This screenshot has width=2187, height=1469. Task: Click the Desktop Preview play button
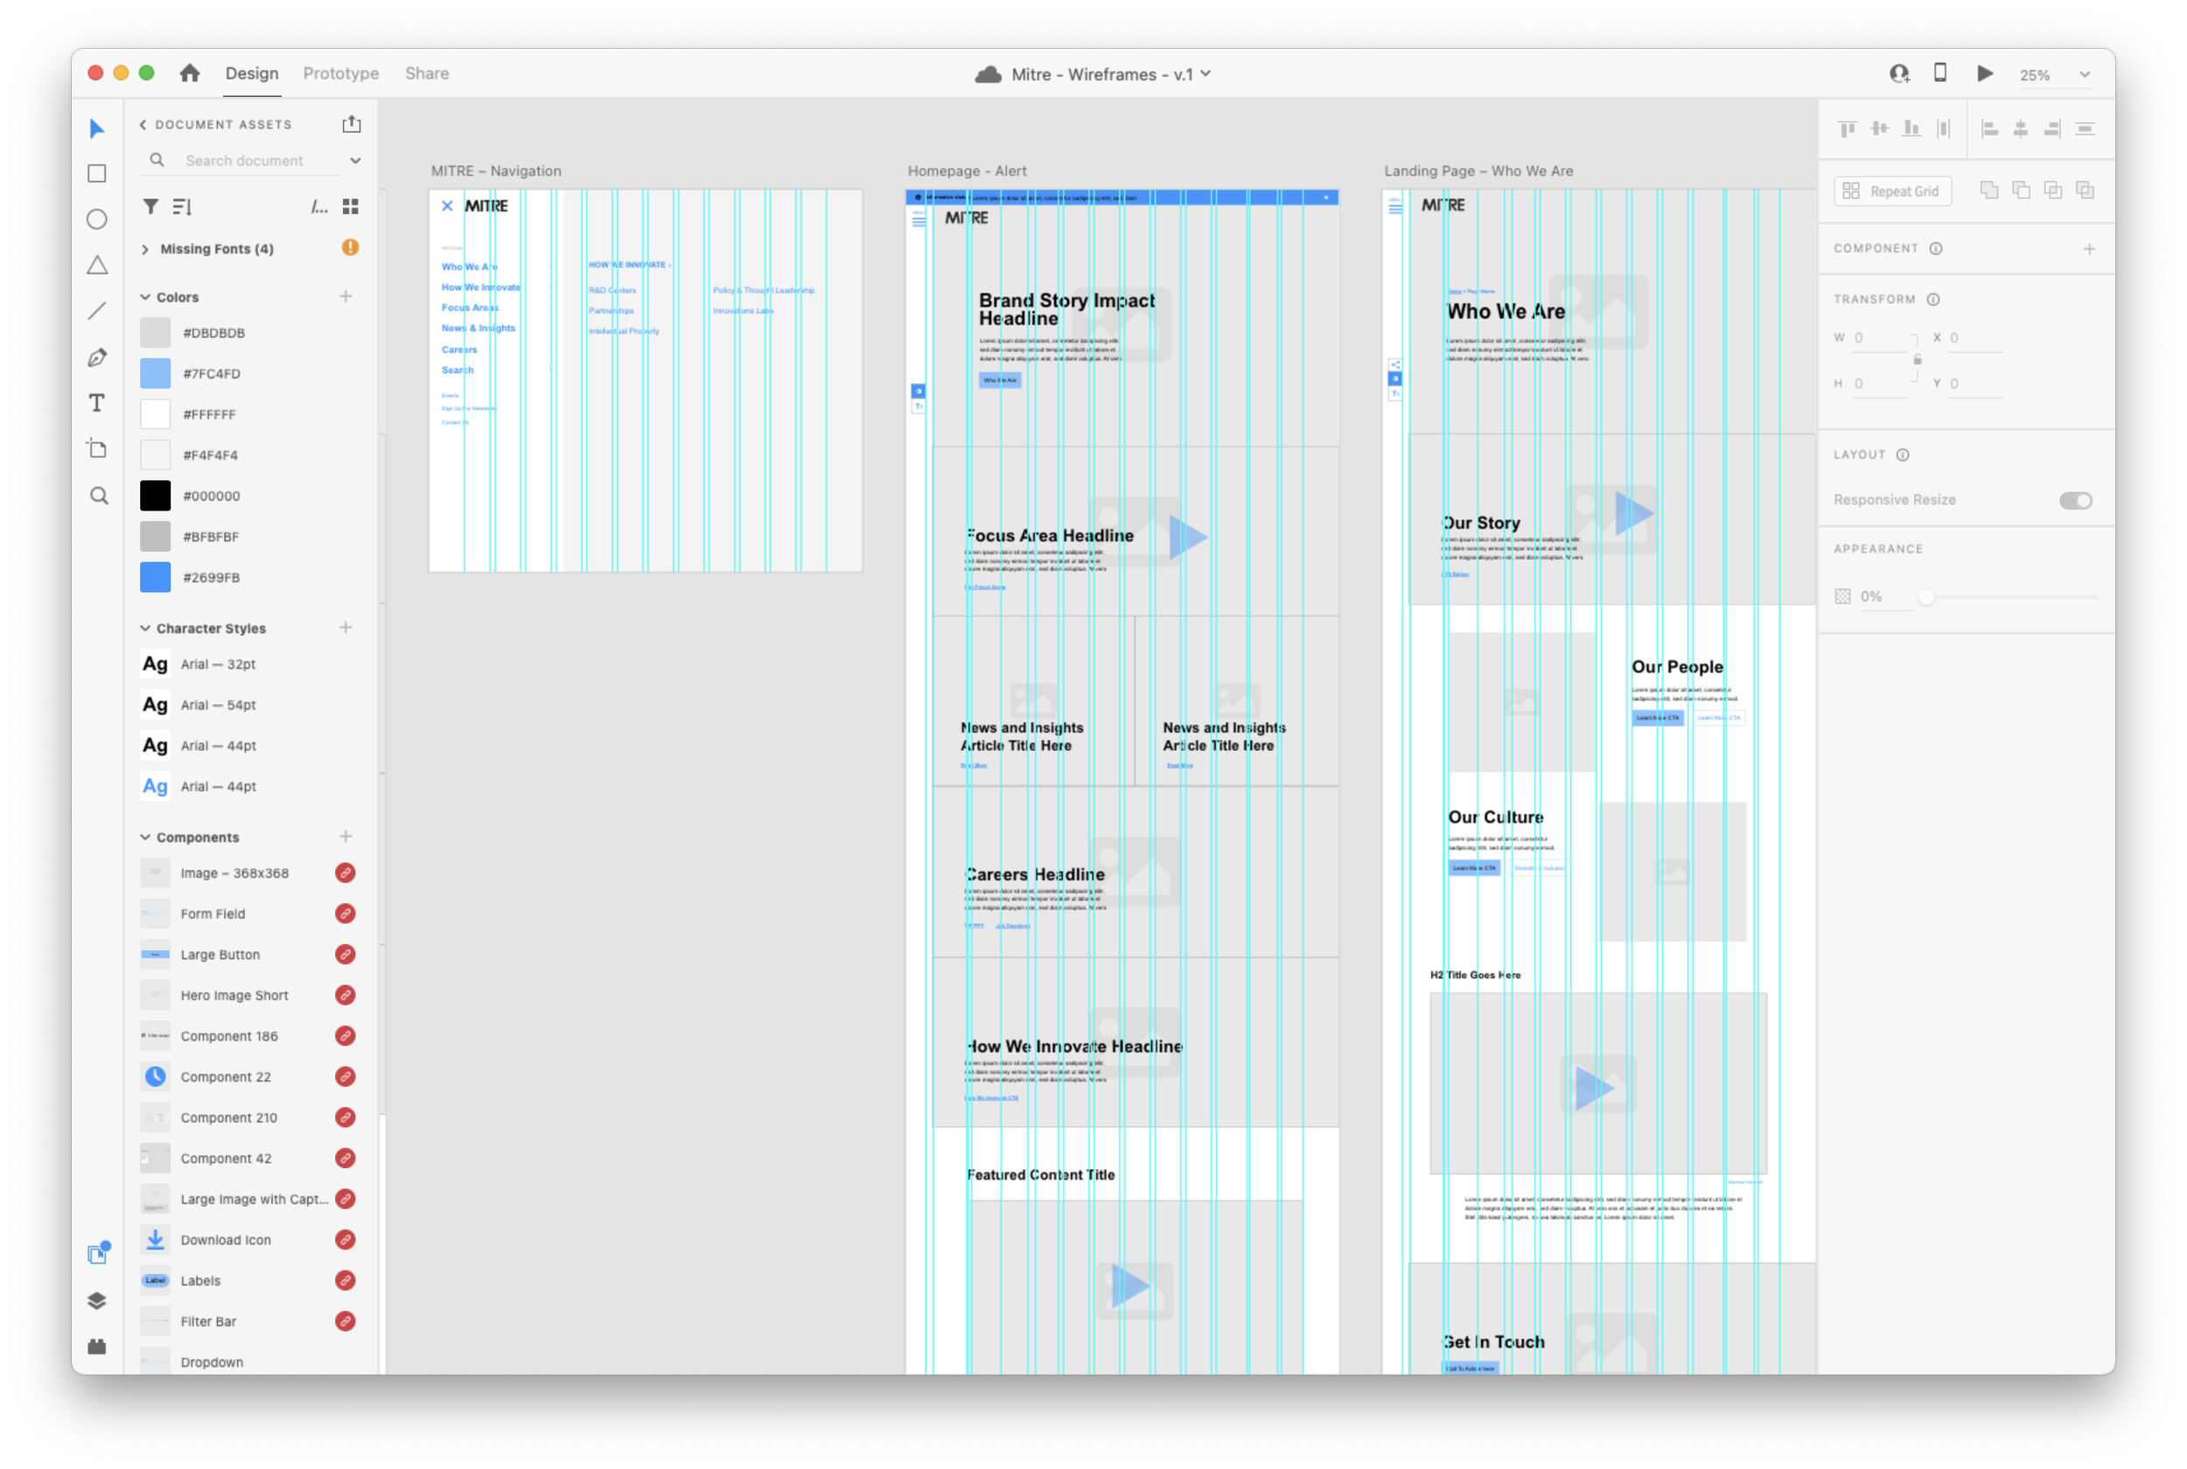click(x=1985, y=73)
